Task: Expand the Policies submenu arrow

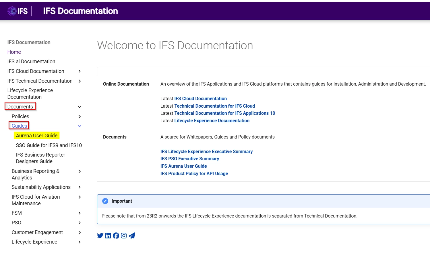Action: (80, 116)
